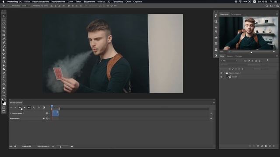Click the timeline Play button
Screen dimensions: 280x157
click(20, 108)
